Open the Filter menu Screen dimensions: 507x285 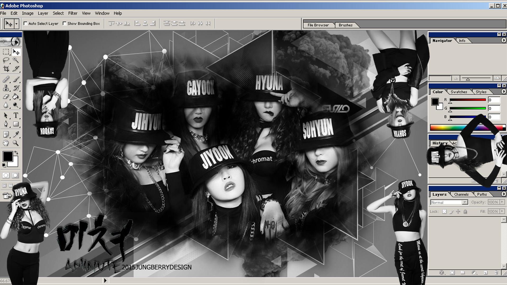pos(73,13)
